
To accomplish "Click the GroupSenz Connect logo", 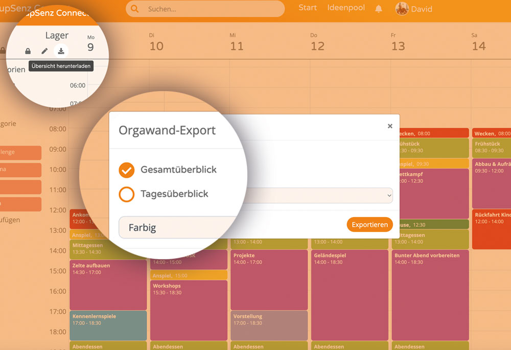I will coord(57,13).
